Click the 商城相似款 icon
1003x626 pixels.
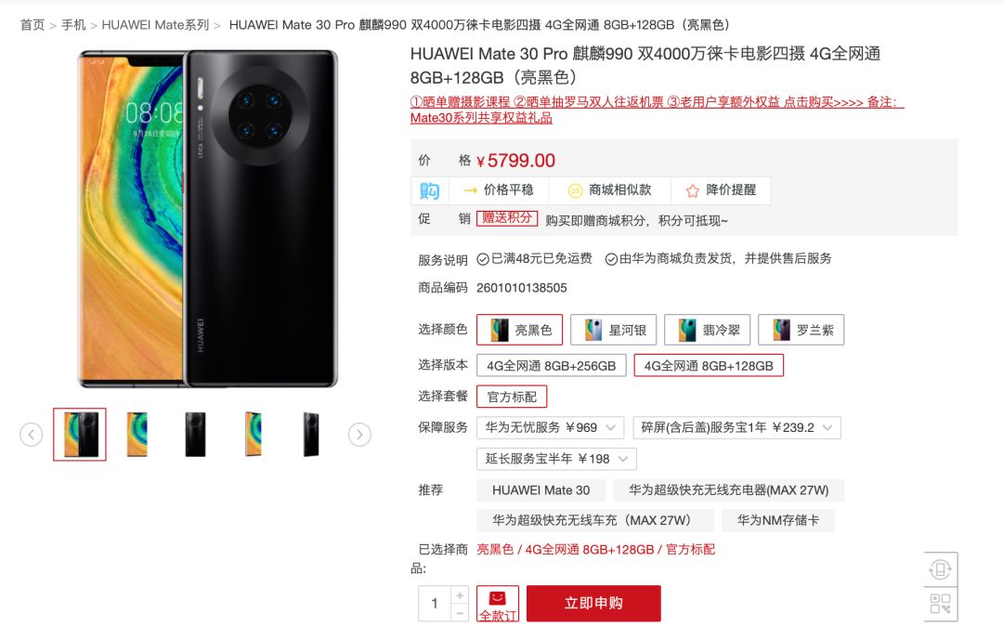(x=575, y=190)
